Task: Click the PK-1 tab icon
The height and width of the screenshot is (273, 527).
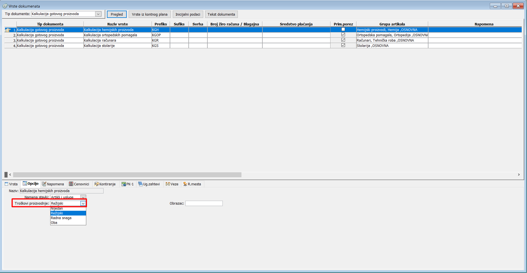Action: [124, 184]
